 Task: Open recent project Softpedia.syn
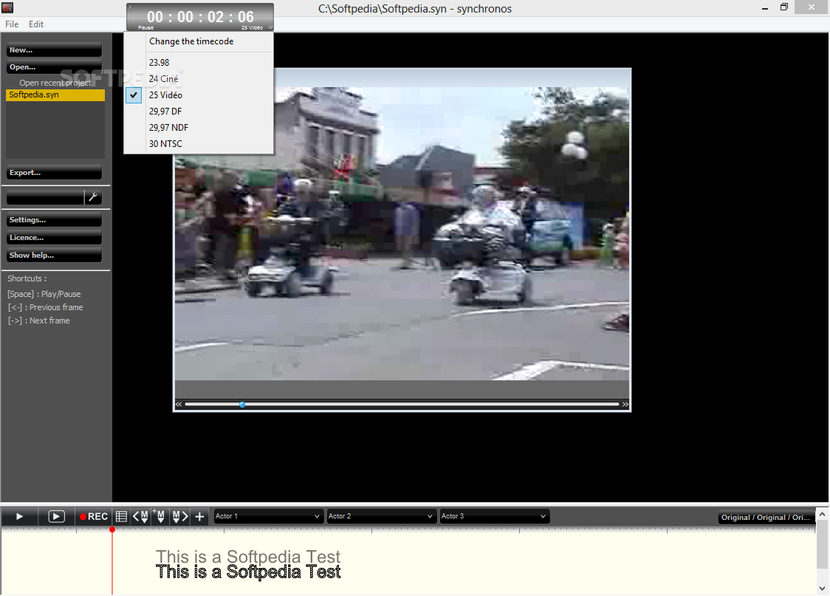tap(55, 95)
